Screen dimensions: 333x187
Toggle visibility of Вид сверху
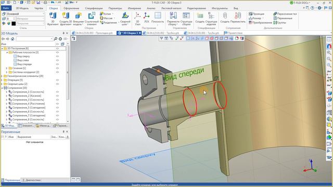pos(57,57)
